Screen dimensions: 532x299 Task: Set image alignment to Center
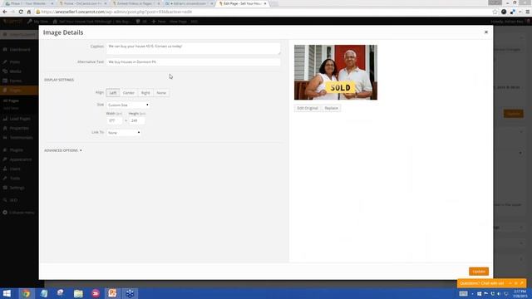click(x=129, y=92)
